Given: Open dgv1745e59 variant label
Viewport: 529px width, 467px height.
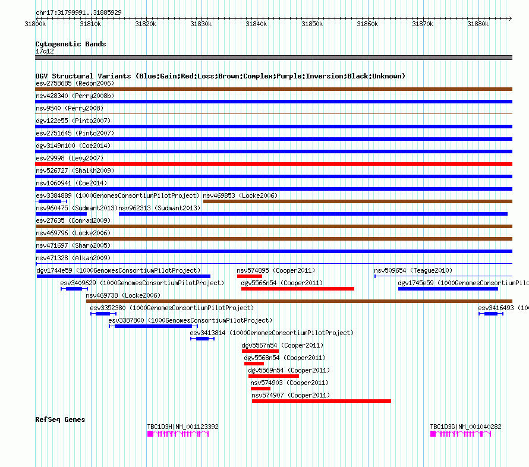Looking at the screenshot, I should (464, 283).
